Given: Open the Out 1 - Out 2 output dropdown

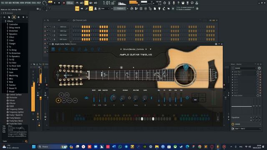Looking at the screenshot, I should click(247, 129).
